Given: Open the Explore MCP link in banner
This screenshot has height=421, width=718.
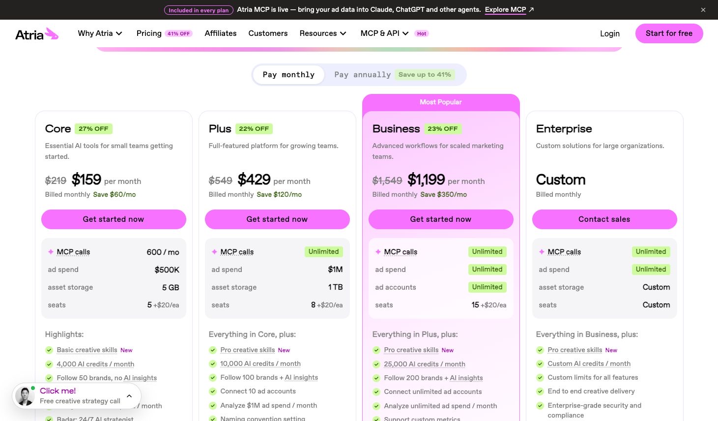Looking at the screenshot, I should click(509, 9).
